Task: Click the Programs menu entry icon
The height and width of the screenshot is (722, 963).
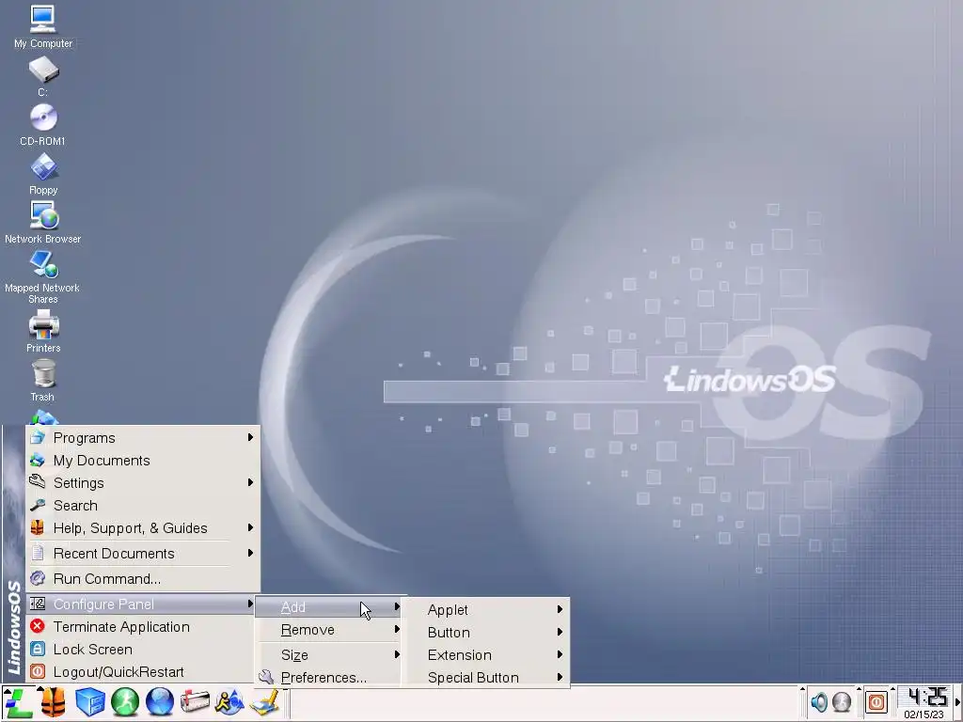Action: tap(38, 437)
